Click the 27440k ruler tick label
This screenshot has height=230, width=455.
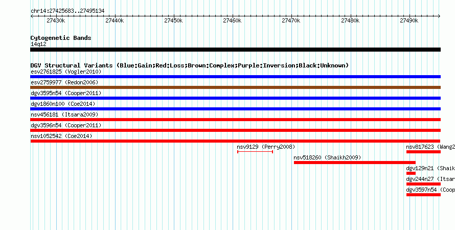[x=115, y=21]
